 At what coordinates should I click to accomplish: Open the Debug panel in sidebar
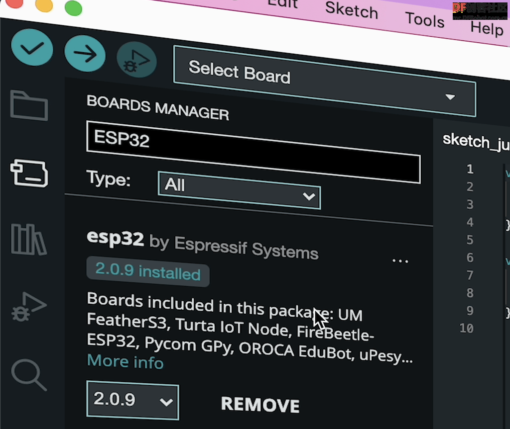(29, 307)
